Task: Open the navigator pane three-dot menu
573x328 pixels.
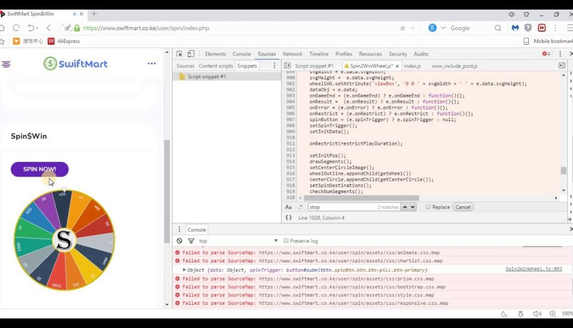Action: (275, 66)
